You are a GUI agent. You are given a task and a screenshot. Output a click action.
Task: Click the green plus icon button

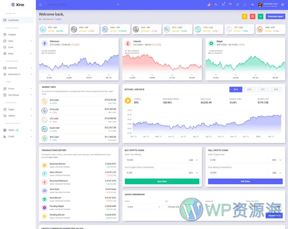coord(261,16)
